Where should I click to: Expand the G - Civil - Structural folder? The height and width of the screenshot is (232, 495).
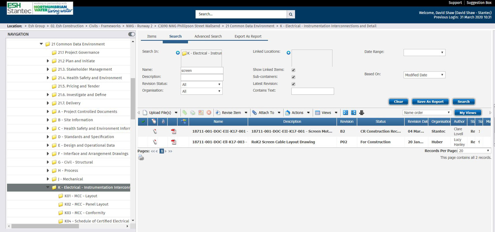[48, 162]
